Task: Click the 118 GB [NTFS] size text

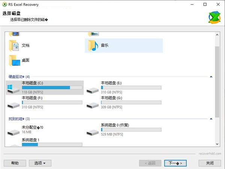Action: pyautogui.click(x=32, y=92)
